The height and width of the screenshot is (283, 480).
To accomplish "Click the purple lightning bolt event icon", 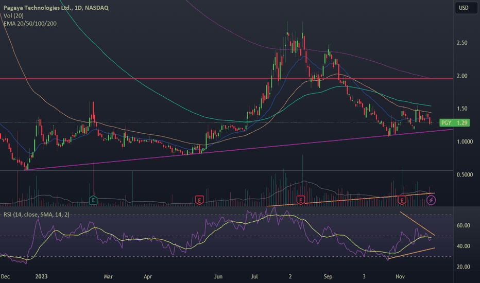I will click(431, 200).
